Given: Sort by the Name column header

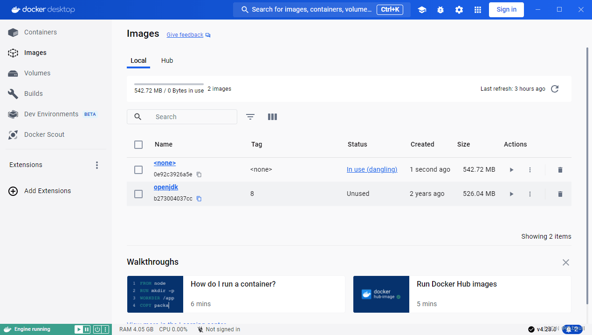Looking at the screenshot, I should coord(164,145).
